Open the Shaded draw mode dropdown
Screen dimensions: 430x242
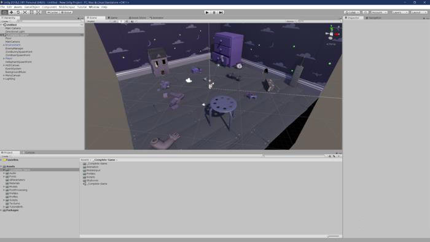tap(99, 21)
